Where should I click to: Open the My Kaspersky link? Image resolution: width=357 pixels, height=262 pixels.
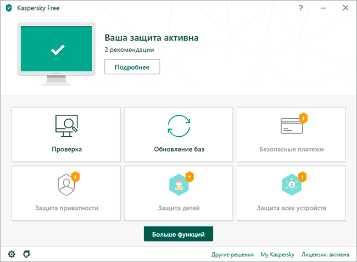[277, 254]
